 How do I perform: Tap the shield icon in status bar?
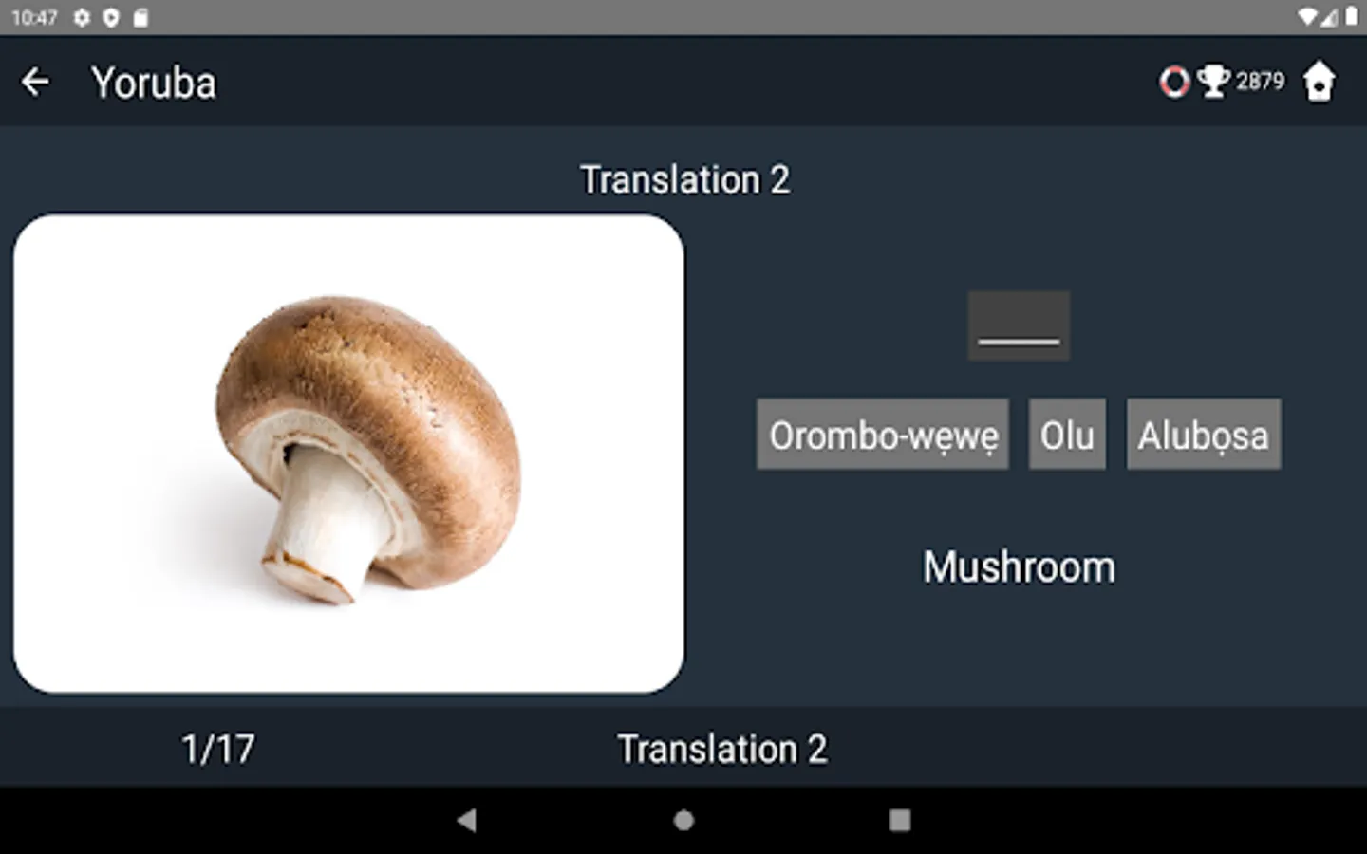tap(111, 18)
